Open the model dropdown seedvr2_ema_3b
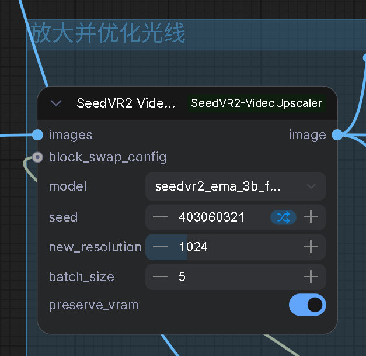Image resolution: width=366 pixels, height=356 pixels. (235, 186)
